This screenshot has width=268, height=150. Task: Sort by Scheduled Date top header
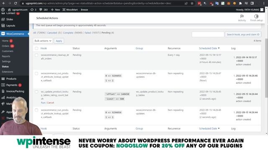click(209, 48)
